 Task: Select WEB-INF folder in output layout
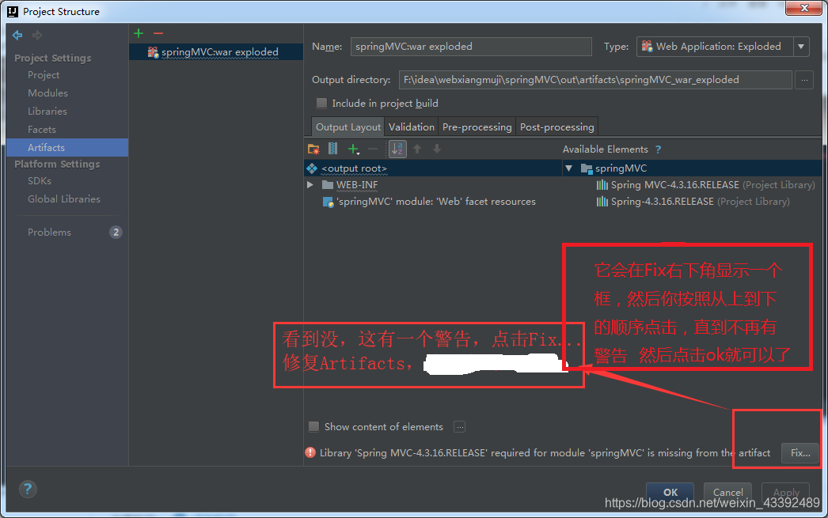pyautogui.click(x=357, y=184)
